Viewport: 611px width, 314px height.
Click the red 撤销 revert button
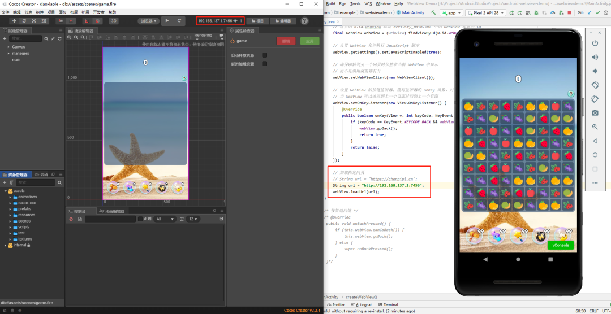(x=286, y=41)
